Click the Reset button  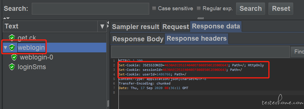click(x=281, y=9)
